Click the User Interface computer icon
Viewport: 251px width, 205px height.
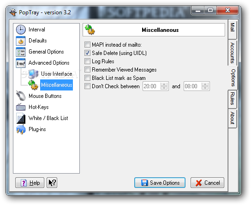33,74
